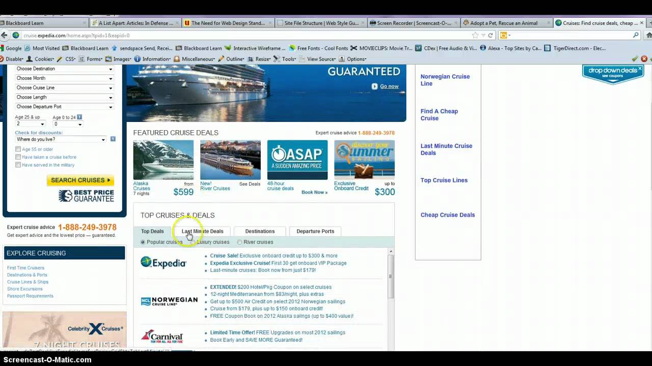Switch to the Last Minute Deals tab
652x366 pixels.
point(202,231)
